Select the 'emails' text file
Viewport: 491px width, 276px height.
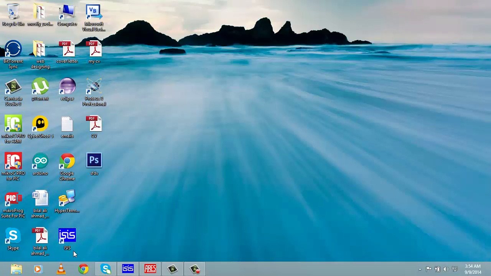67,127
